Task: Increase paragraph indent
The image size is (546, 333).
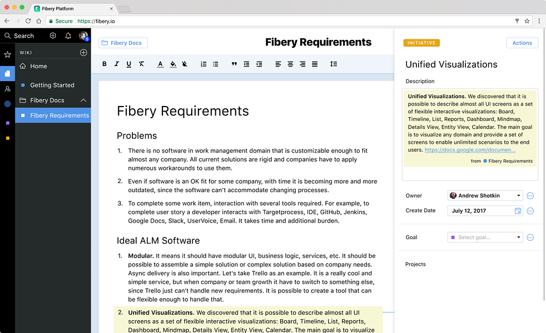Action: tap(259, 64)
